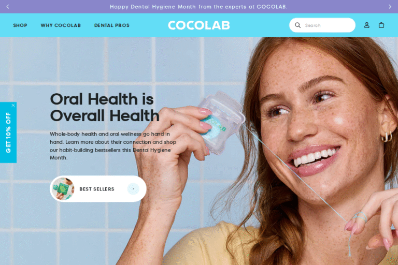The width and height of the screenshot is (398, 265).
Task: Open the Dental Pros menu item
Action: coord(112,25)
